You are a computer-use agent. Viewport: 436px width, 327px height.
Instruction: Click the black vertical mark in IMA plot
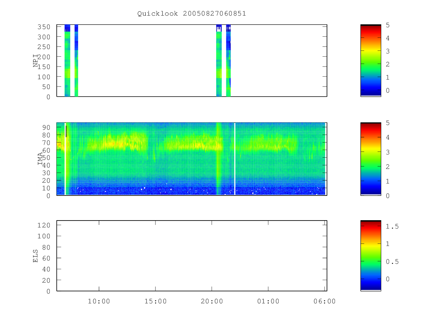click(66, 131)
